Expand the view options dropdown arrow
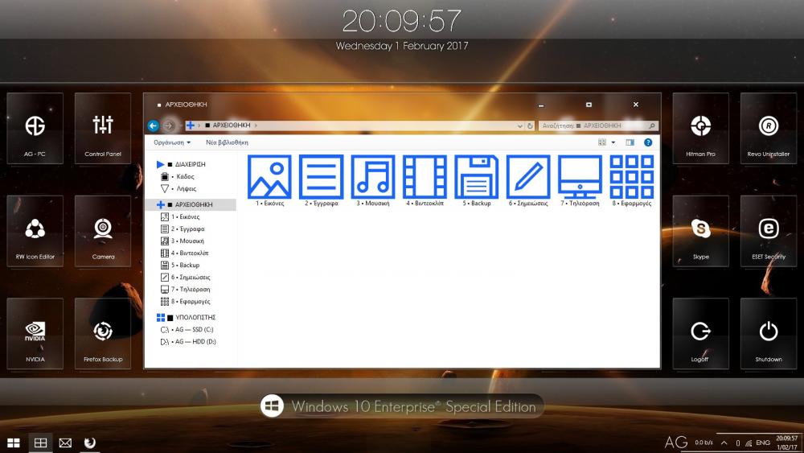Screen dimensions: 804x453 613,142
